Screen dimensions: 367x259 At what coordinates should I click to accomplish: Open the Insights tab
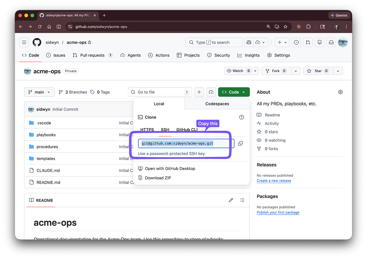(249, 55)
